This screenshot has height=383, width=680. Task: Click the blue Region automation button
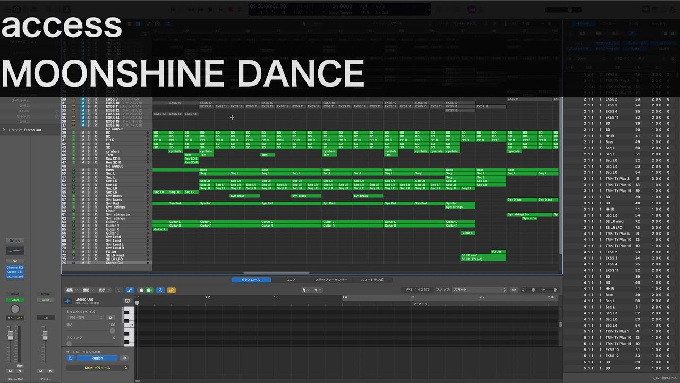97,358
